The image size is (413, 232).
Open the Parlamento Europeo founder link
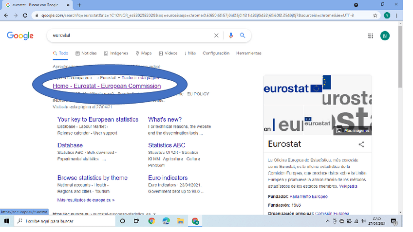click(308, 196)
